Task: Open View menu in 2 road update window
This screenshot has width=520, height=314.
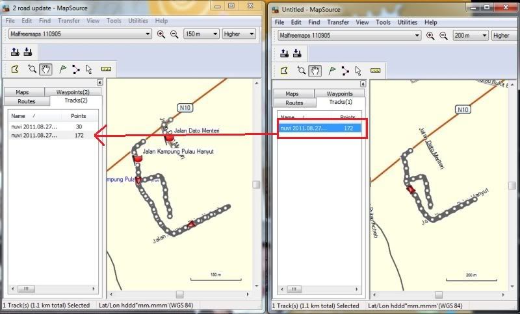Action: pos(93,21)
